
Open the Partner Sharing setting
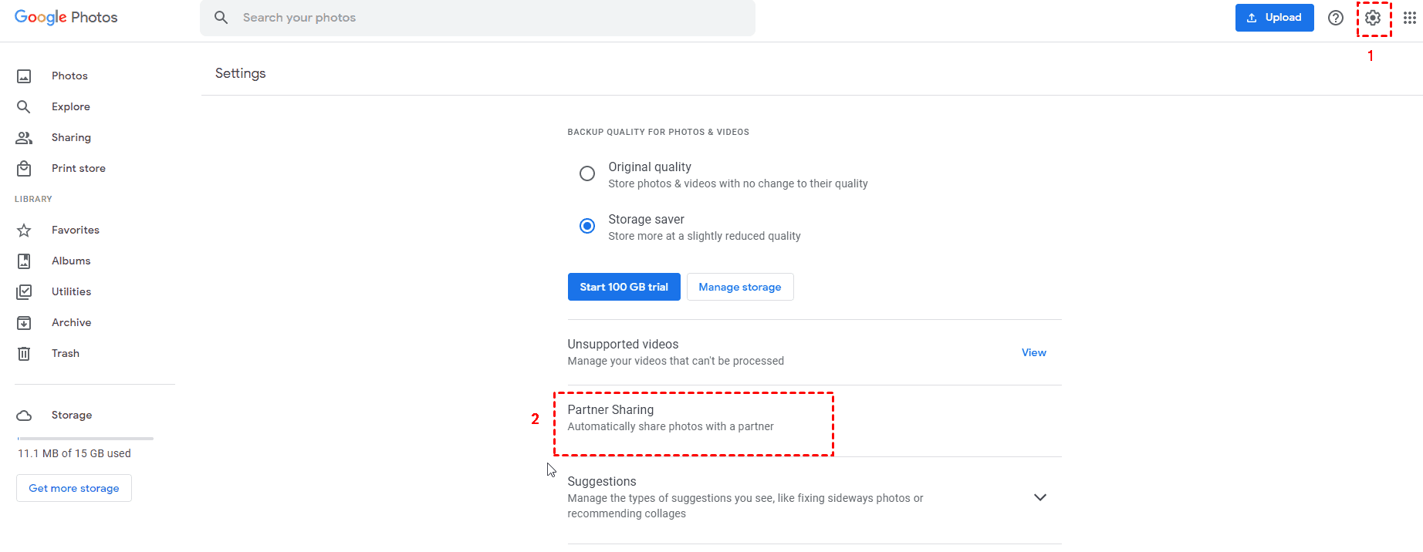click(x=670, y=418)
